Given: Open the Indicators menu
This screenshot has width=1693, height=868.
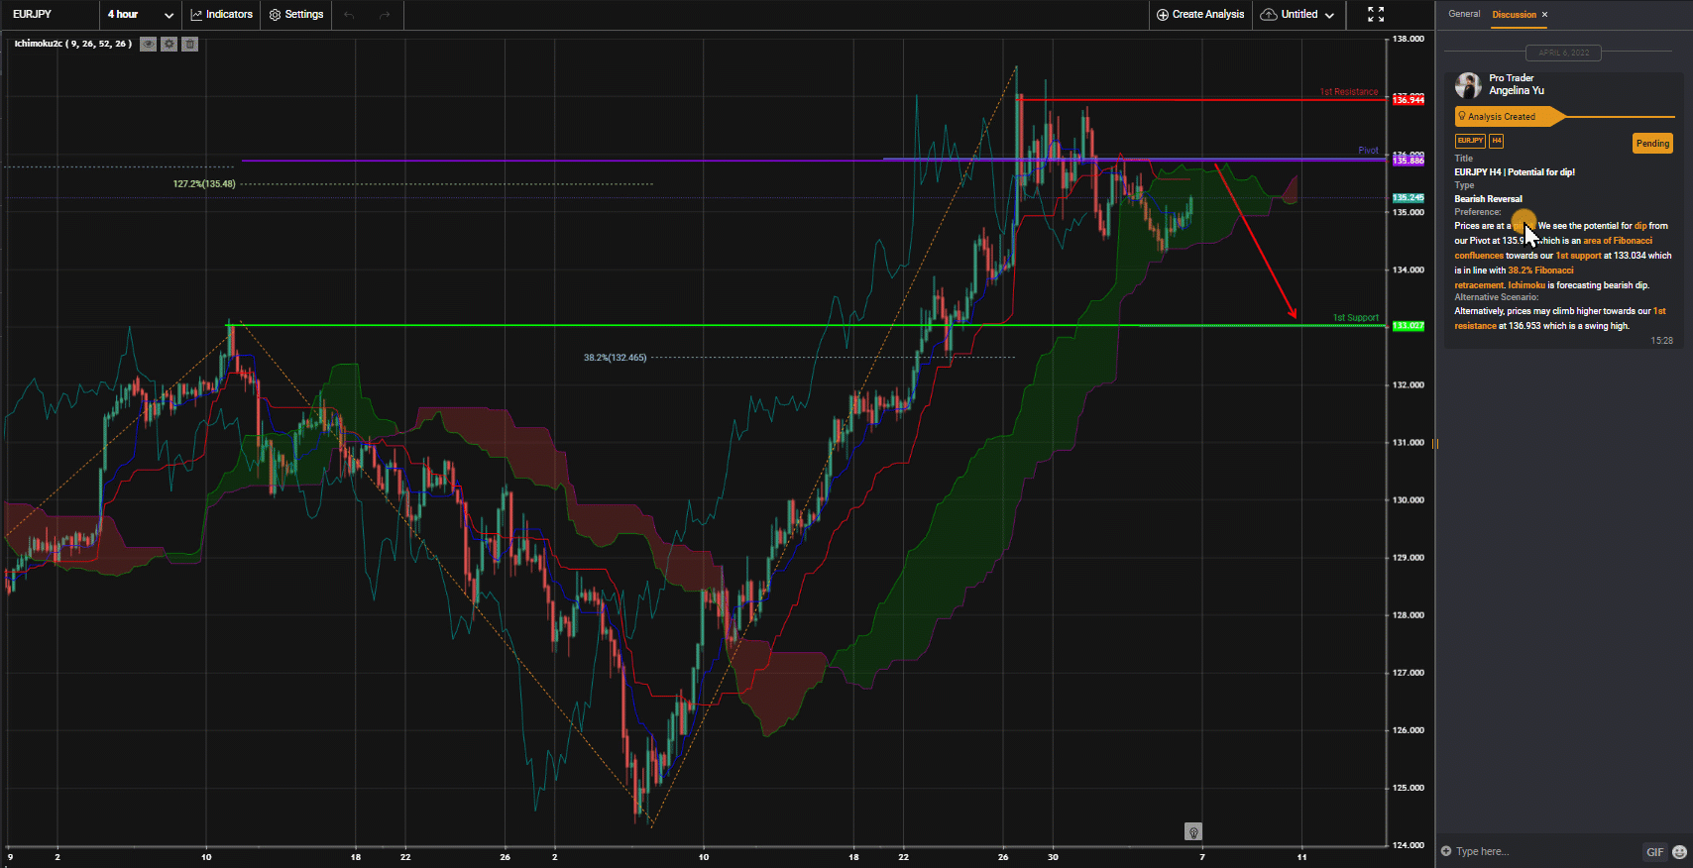Looking at the screenshot, I should coord(222,14).
